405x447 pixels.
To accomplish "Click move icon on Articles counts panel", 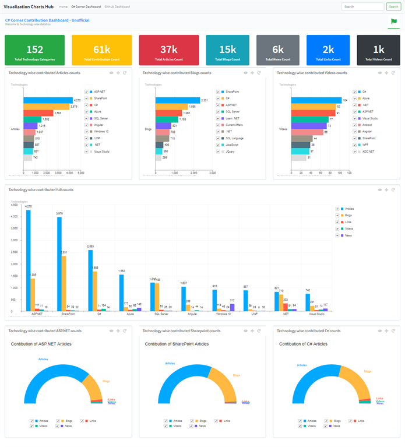I will point(118,73).
